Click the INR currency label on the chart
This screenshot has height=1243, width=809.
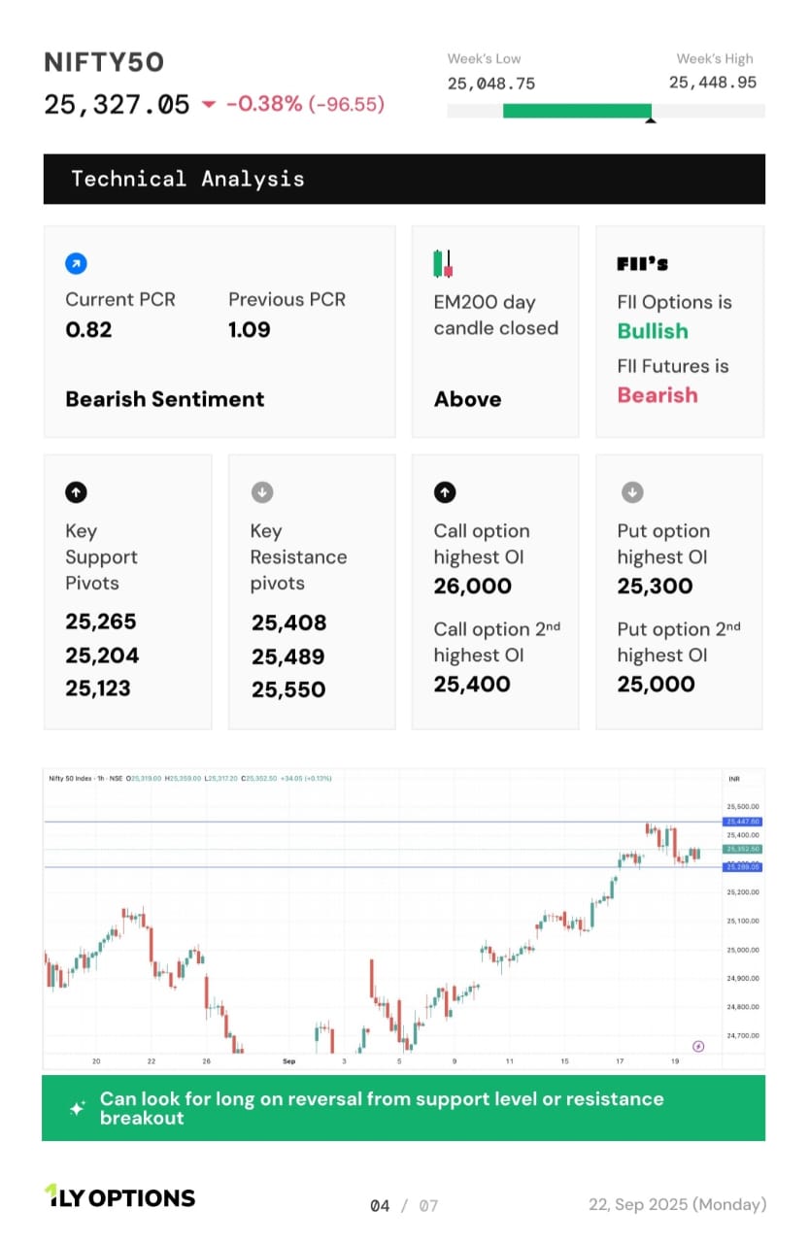[x=734, y=779]
